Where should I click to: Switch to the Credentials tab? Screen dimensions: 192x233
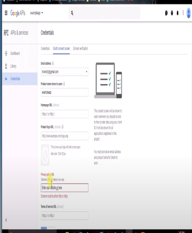tap(45, 49)
